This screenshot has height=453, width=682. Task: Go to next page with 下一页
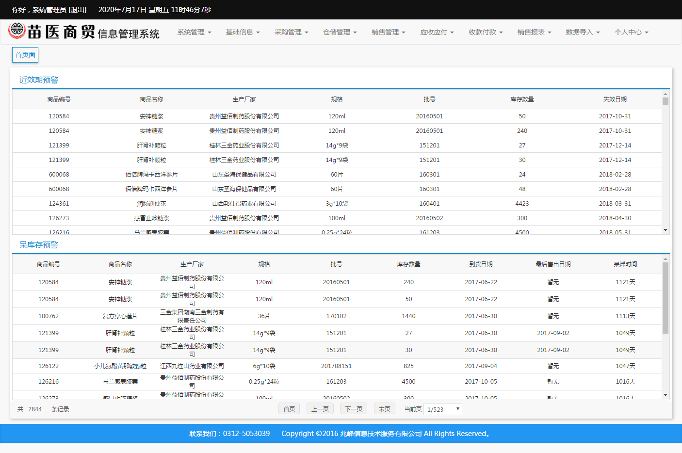354,409
